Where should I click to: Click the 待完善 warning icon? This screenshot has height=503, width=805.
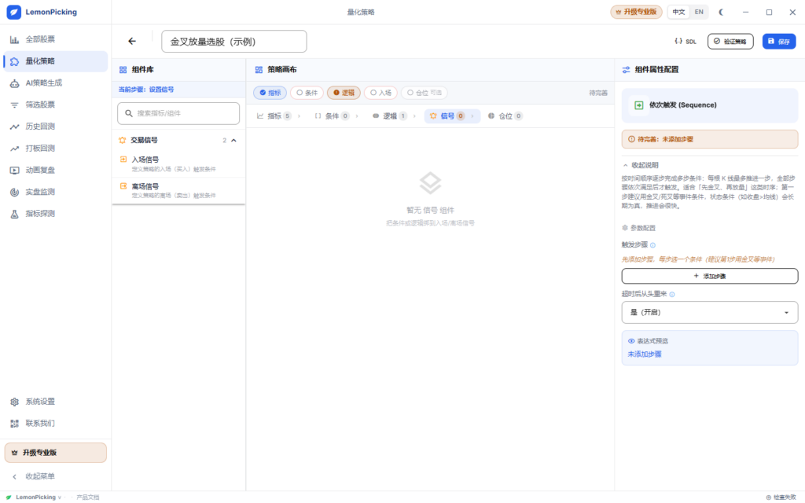click(x=631, y=139)
